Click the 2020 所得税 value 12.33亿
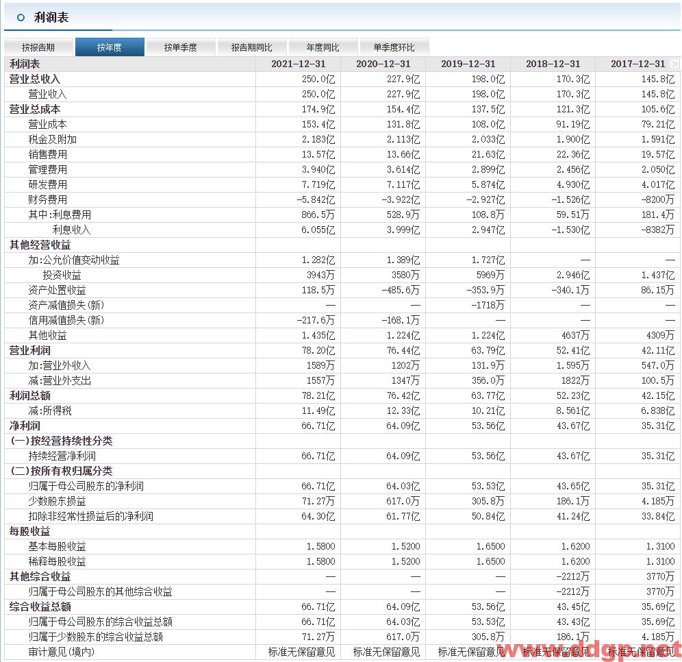The height and width of the screenshot is (662, 682). click(403, 411)
